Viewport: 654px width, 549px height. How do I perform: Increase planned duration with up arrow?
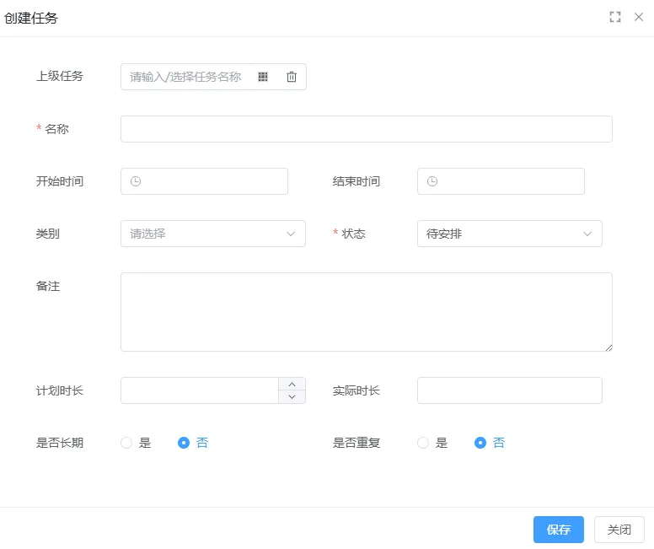point(292,384)
